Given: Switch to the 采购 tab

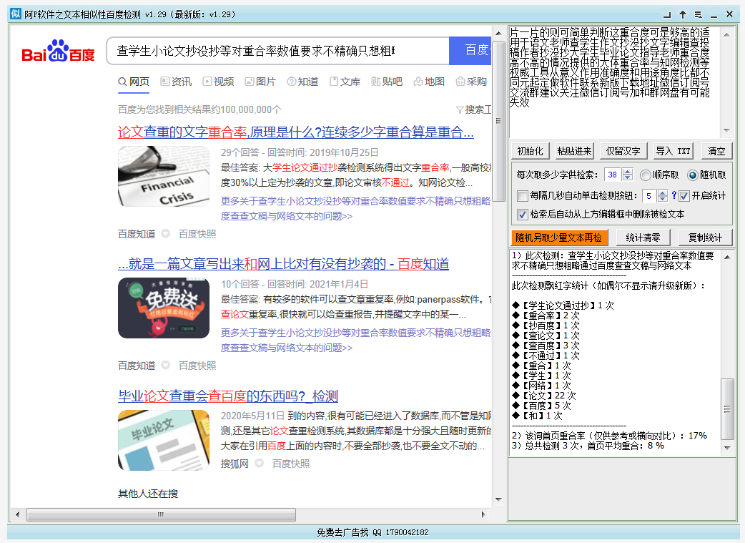Looking at the screenshot, I should click(471, 82).
